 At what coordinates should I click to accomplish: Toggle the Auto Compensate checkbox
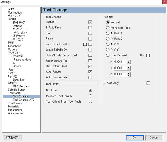[x=90, y=77]
